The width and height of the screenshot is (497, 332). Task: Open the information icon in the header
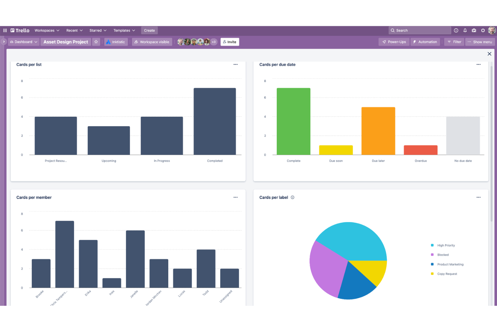456,30
